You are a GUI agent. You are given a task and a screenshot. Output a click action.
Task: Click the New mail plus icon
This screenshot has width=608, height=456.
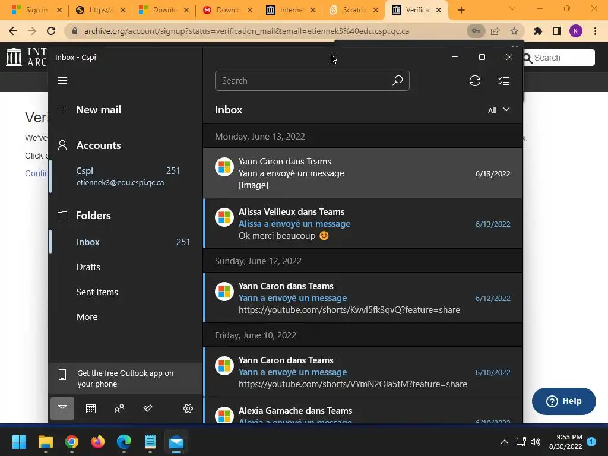(x=62, y=109)
